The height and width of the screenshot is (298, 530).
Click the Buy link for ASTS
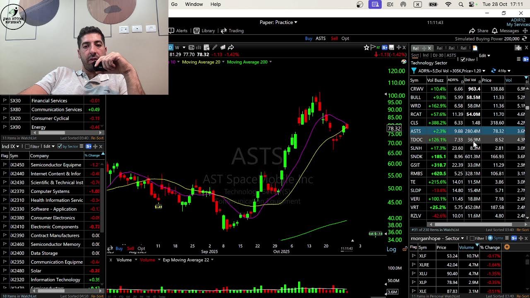(308, 38)
